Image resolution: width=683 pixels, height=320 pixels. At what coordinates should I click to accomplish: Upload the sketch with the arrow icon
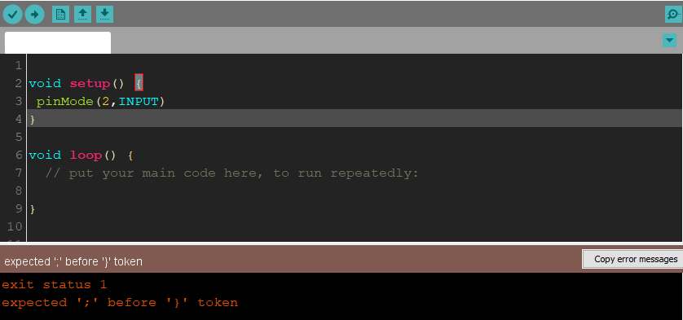pyautogui.click(x=34, y=15)
